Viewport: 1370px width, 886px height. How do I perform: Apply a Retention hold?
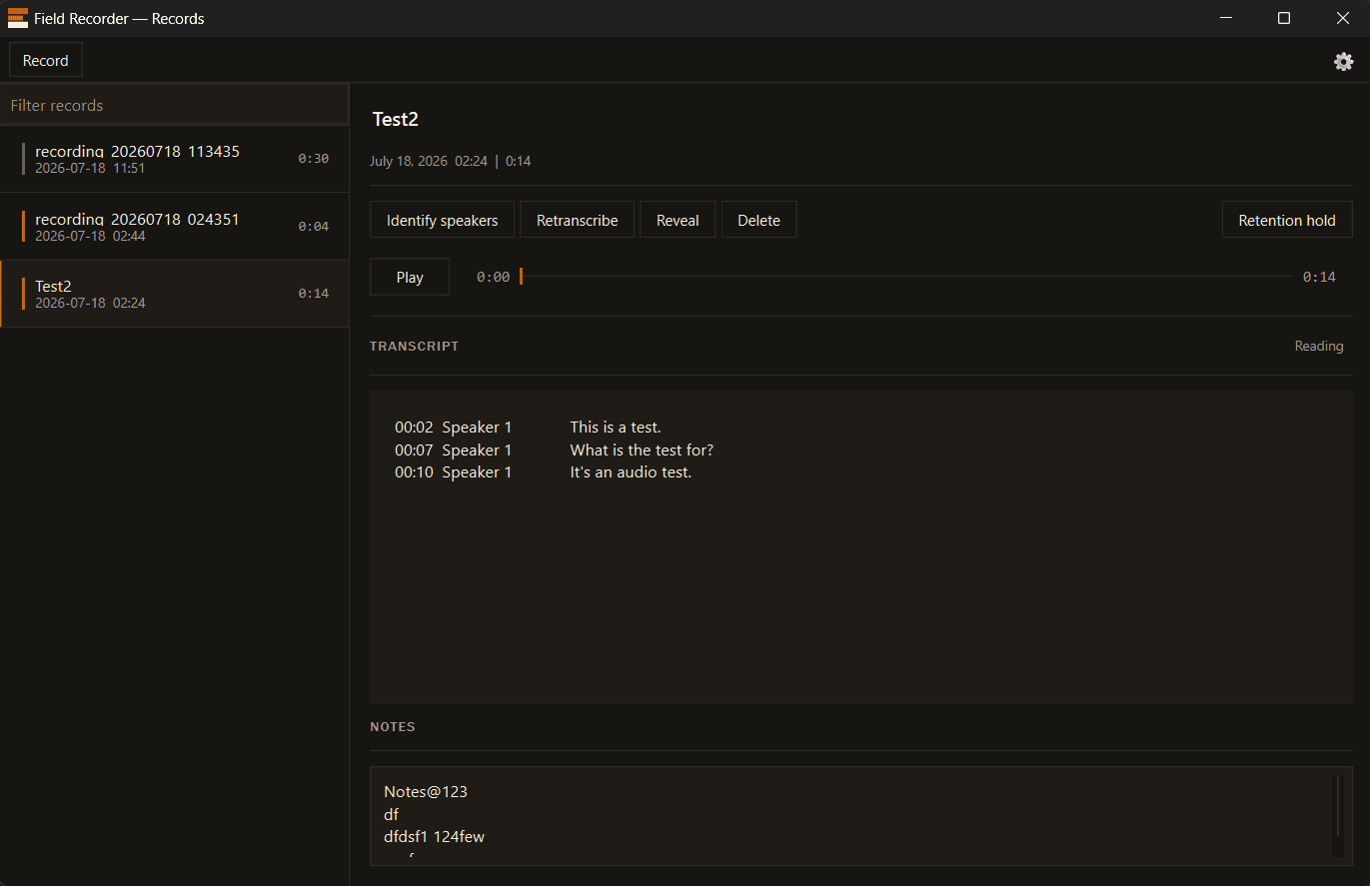click(x=1287, y=220)
